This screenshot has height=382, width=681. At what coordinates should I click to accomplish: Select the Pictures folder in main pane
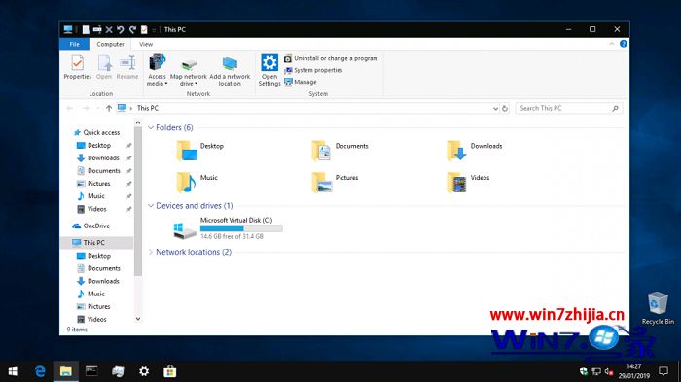click(x=335, y=183)
